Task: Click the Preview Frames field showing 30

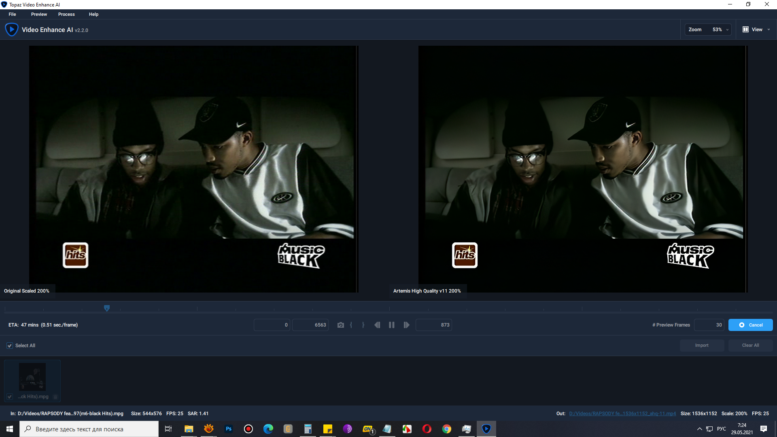Action: point(709,325)
